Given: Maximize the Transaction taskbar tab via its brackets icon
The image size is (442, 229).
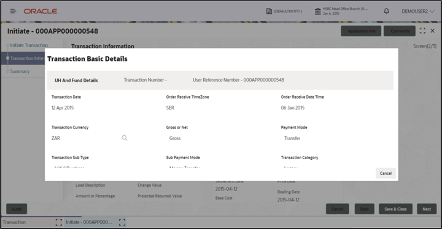Looking at the screenshot, I should (59, 222).
